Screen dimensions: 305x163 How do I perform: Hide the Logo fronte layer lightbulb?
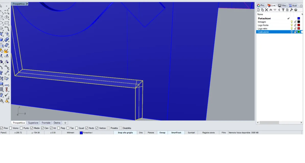coord(292,25)
